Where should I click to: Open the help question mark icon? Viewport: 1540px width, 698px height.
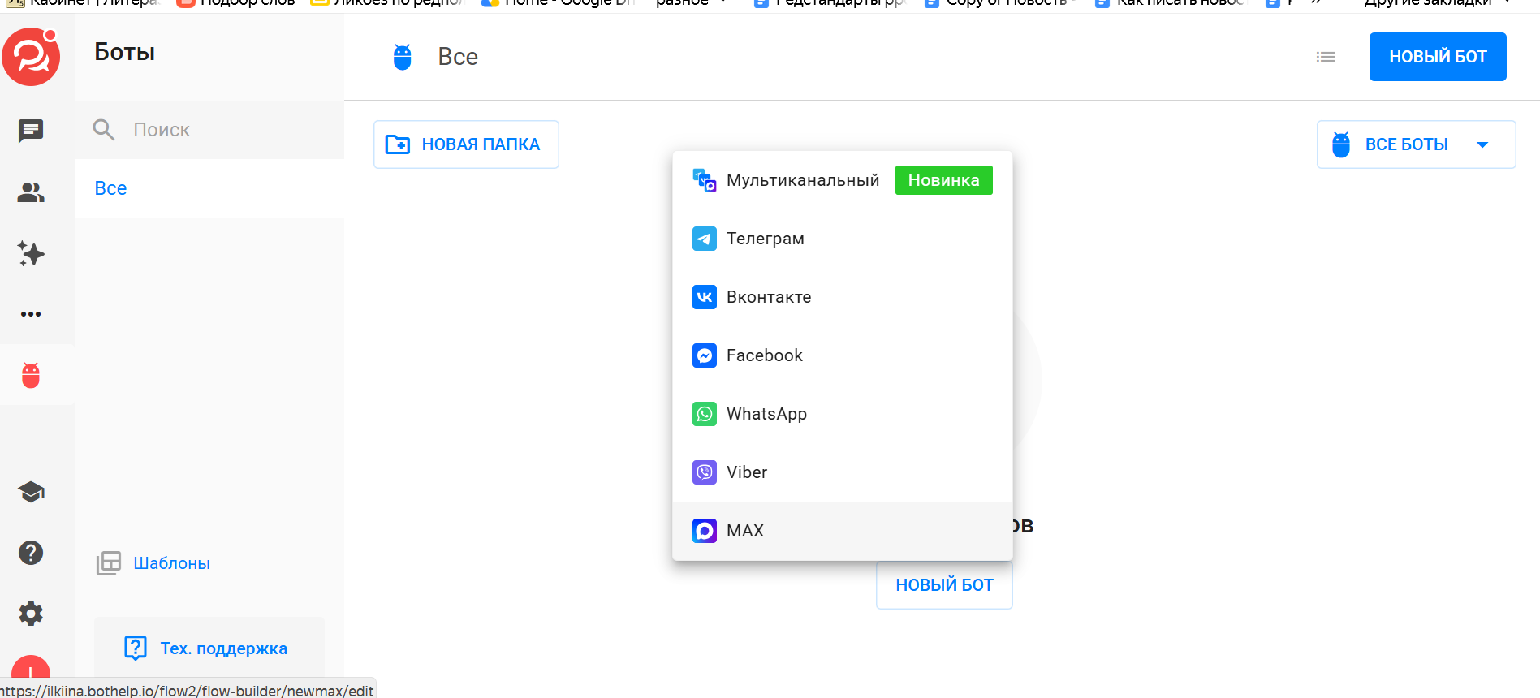pos(31,553)
